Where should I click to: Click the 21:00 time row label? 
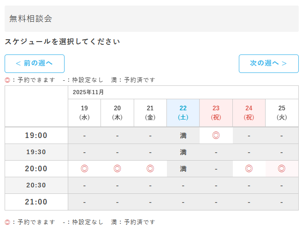click(x=36, y=202)
